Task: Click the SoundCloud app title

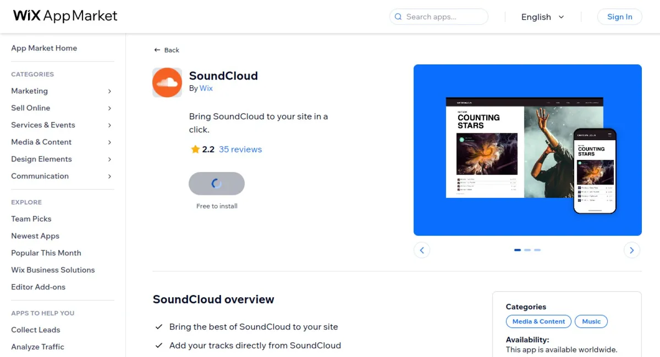Action: pos(223,76)
